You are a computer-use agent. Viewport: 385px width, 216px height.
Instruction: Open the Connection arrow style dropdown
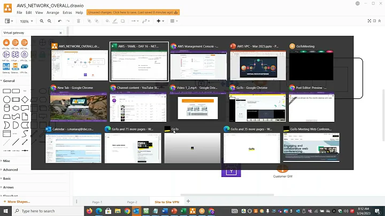tap(135, 21)
